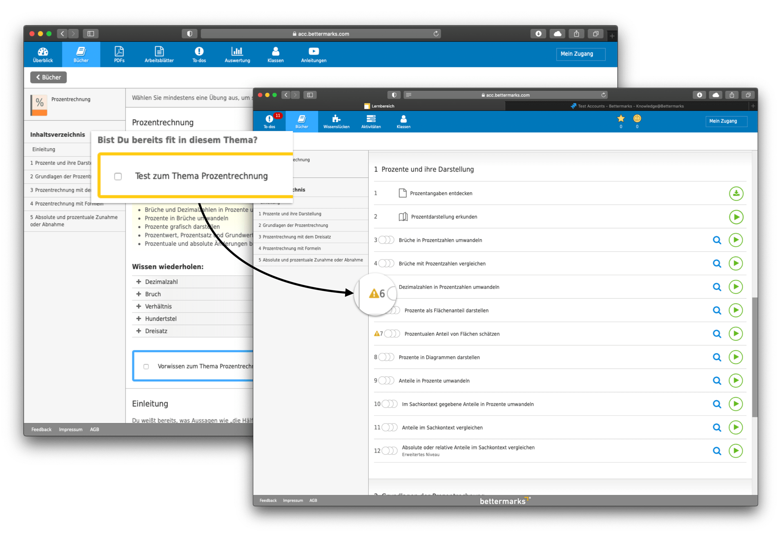Check Test zum Thema Prozentrechnung box
This screenshot has height=542, width=778.
[x=118, y=176]
